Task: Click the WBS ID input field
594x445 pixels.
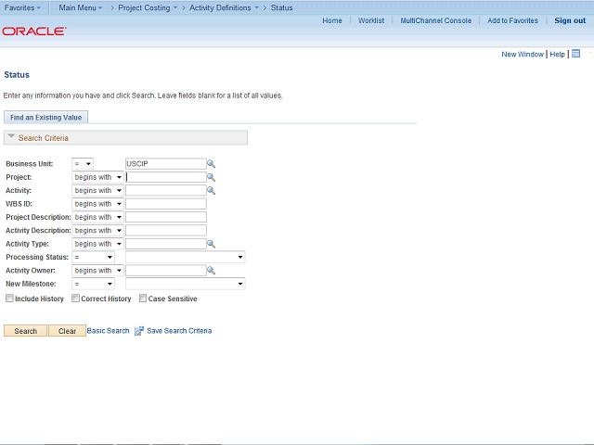Action: click(165, 204)
